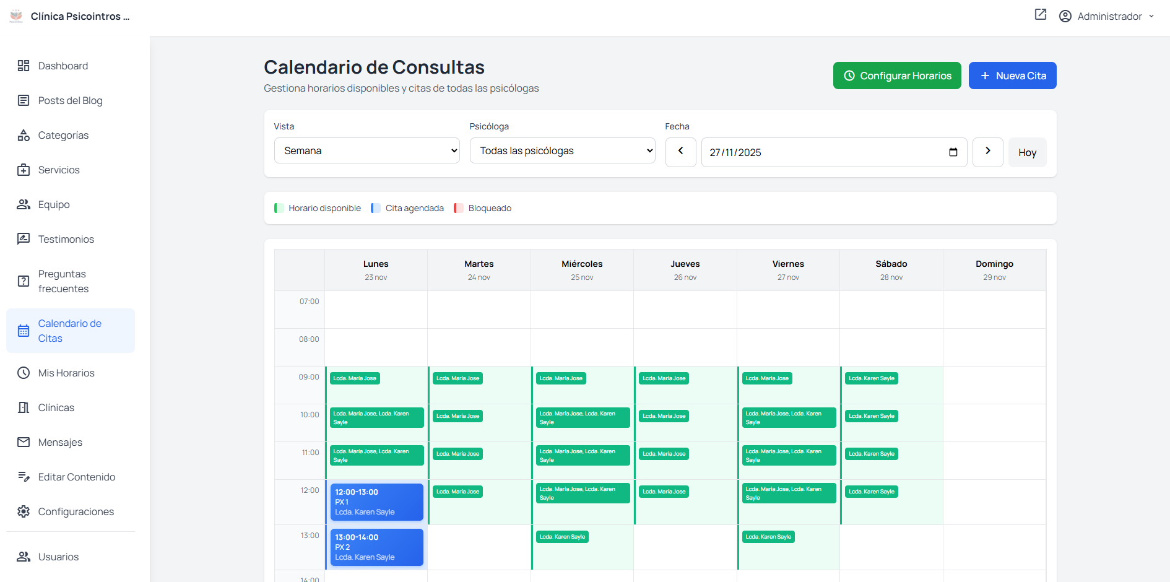Click the Jueves 26 nov column header
Screen dimensions: 1170x582
[x=685, y=270]
